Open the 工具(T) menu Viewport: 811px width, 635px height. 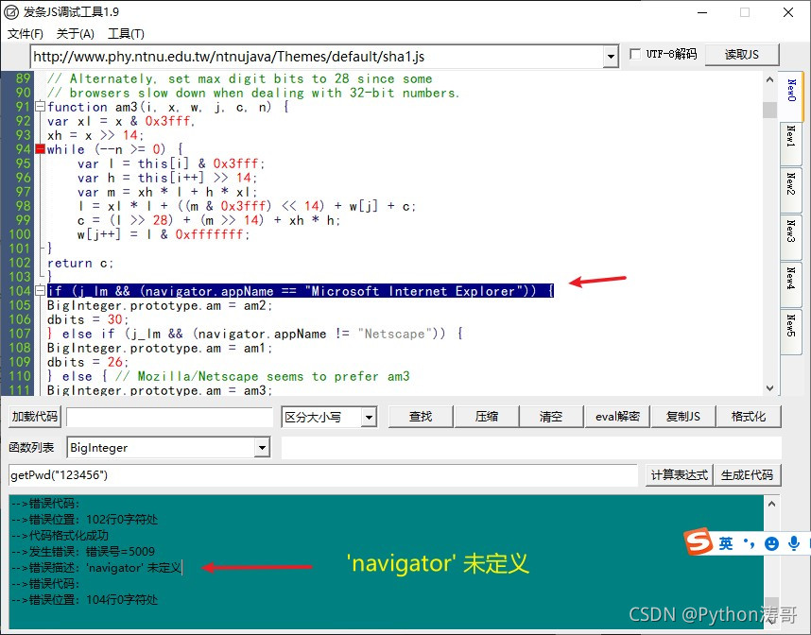126,34
